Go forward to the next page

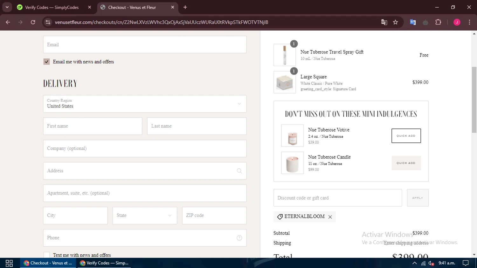coord(20,22)
